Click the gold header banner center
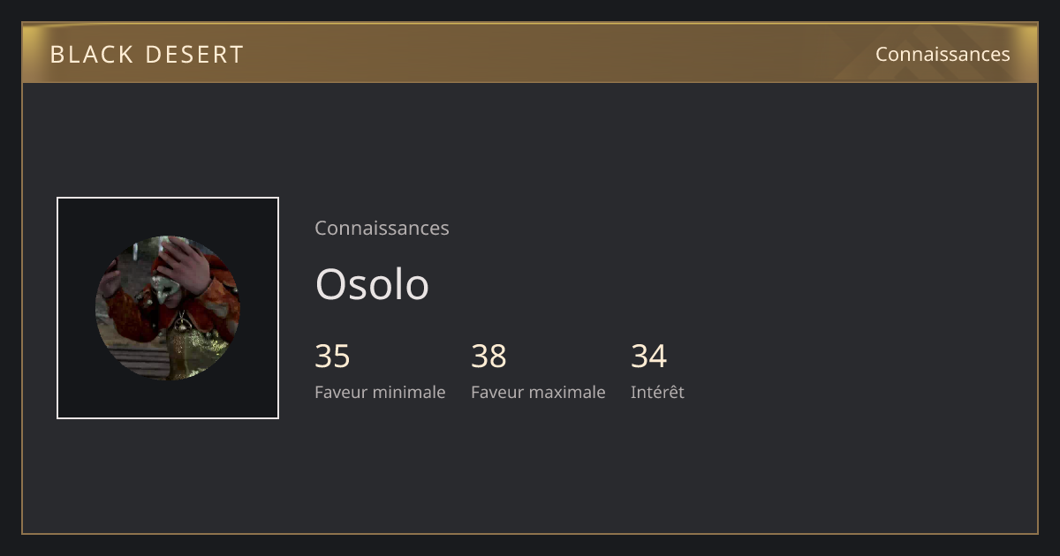Viewport: 1060px width, 556px height. tap(530, 53)
